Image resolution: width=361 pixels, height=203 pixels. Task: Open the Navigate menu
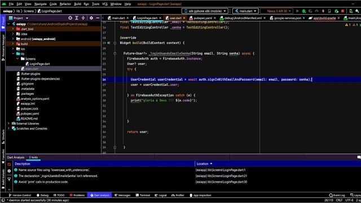(41, 4)
